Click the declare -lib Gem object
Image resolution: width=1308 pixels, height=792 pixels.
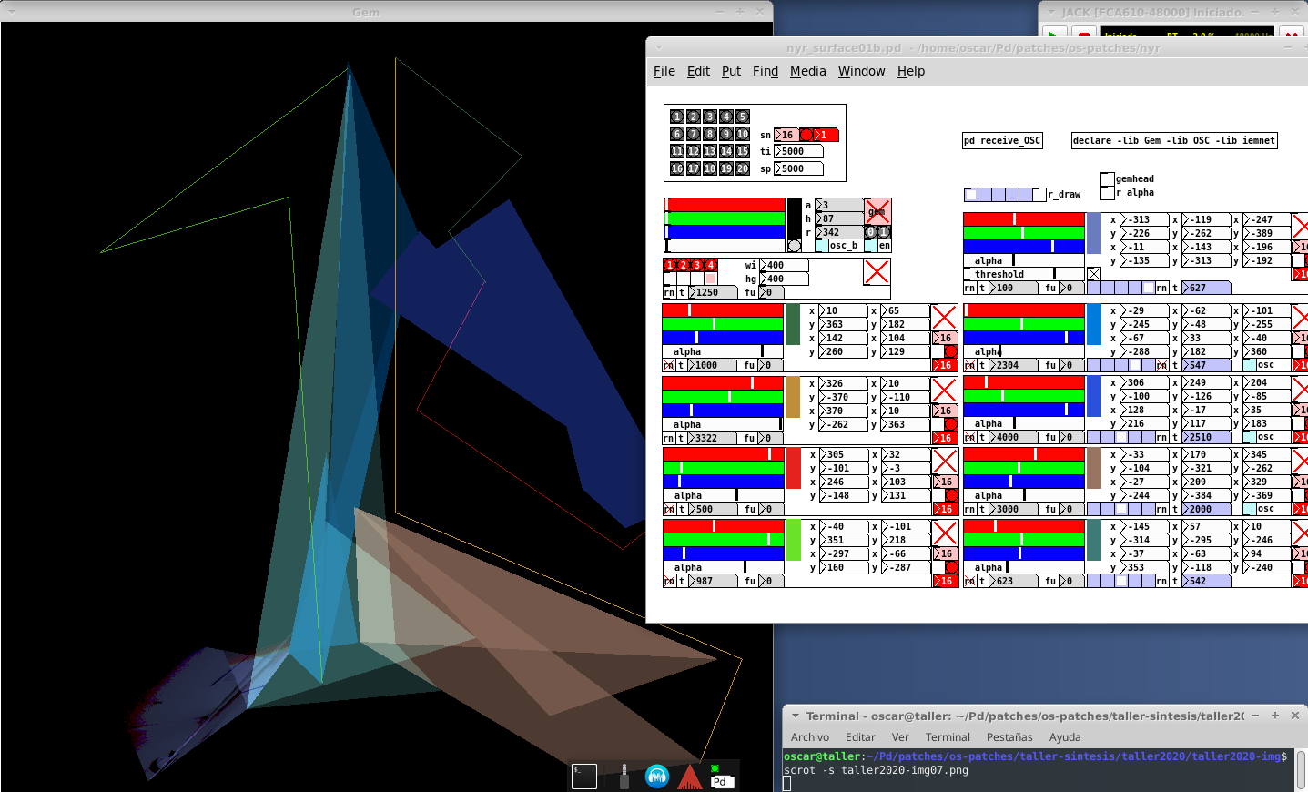[x=1173, y=140]
